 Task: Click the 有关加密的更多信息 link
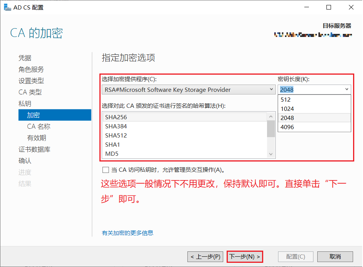coord(127,233)
